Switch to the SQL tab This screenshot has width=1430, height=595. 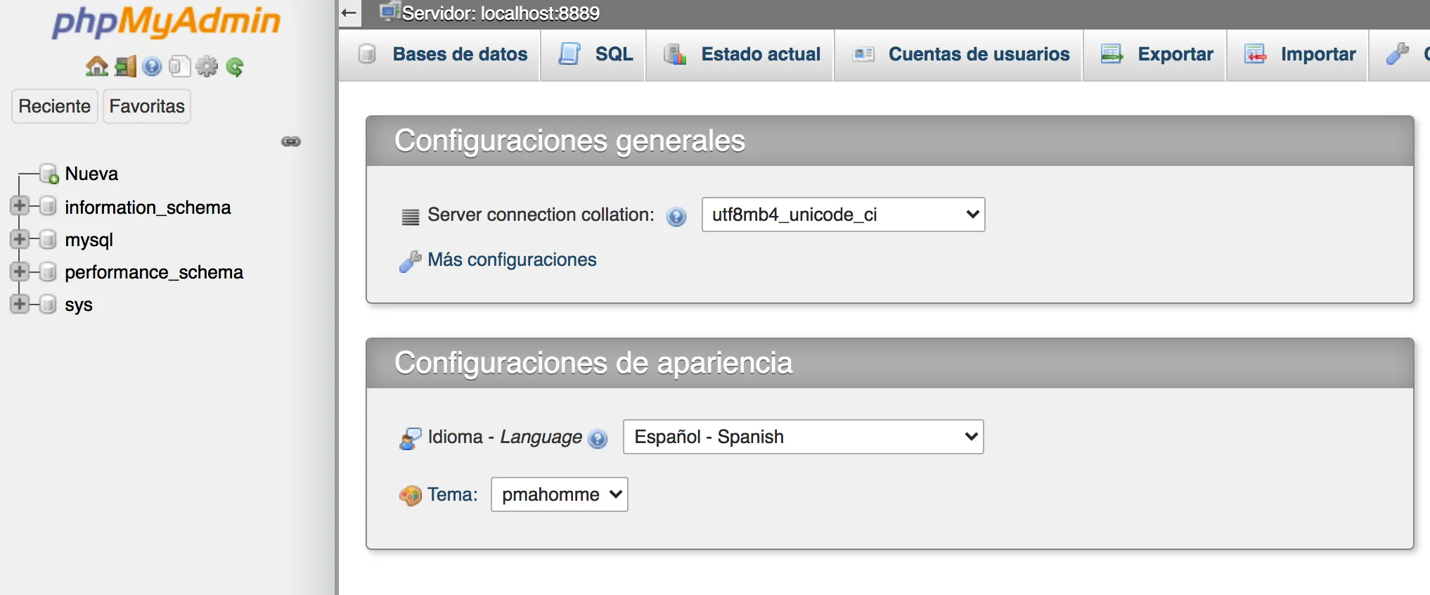tap(593, 54)
